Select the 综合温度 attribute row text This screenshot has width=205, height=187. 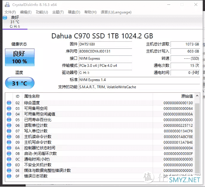click(32, 103)
